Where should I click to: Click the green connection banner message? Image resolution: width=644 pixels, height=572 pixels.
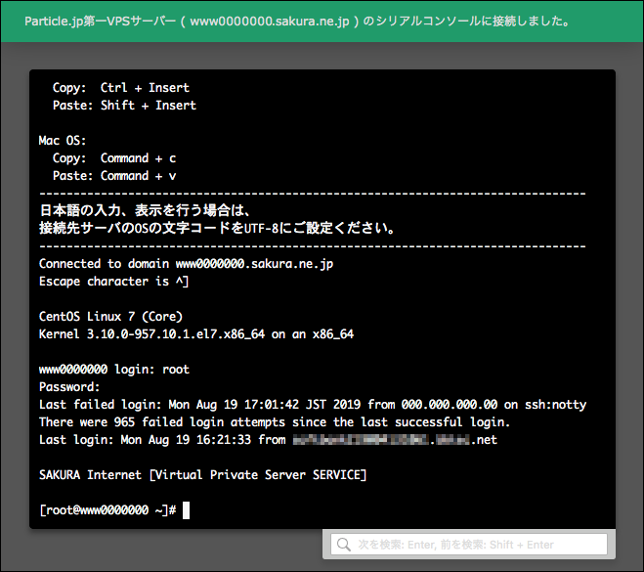coord(297,21)
